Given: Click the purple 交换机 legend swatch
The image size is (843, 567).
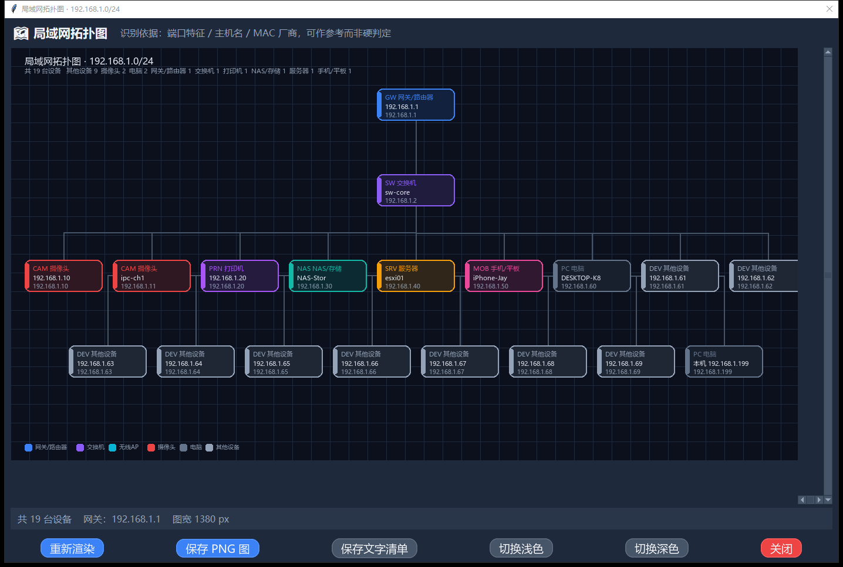Looking at the screenshot, I should click(80, 447).
